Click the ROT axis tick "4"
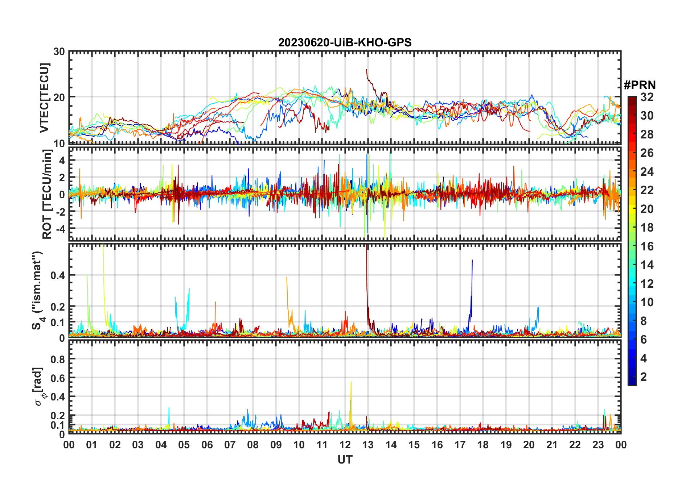This screenshot has width=690, height=482. 62,160
